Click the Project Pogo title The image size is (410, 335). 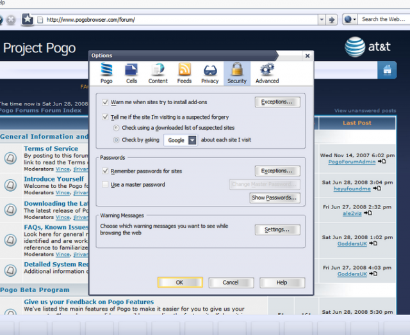(40, 48)
